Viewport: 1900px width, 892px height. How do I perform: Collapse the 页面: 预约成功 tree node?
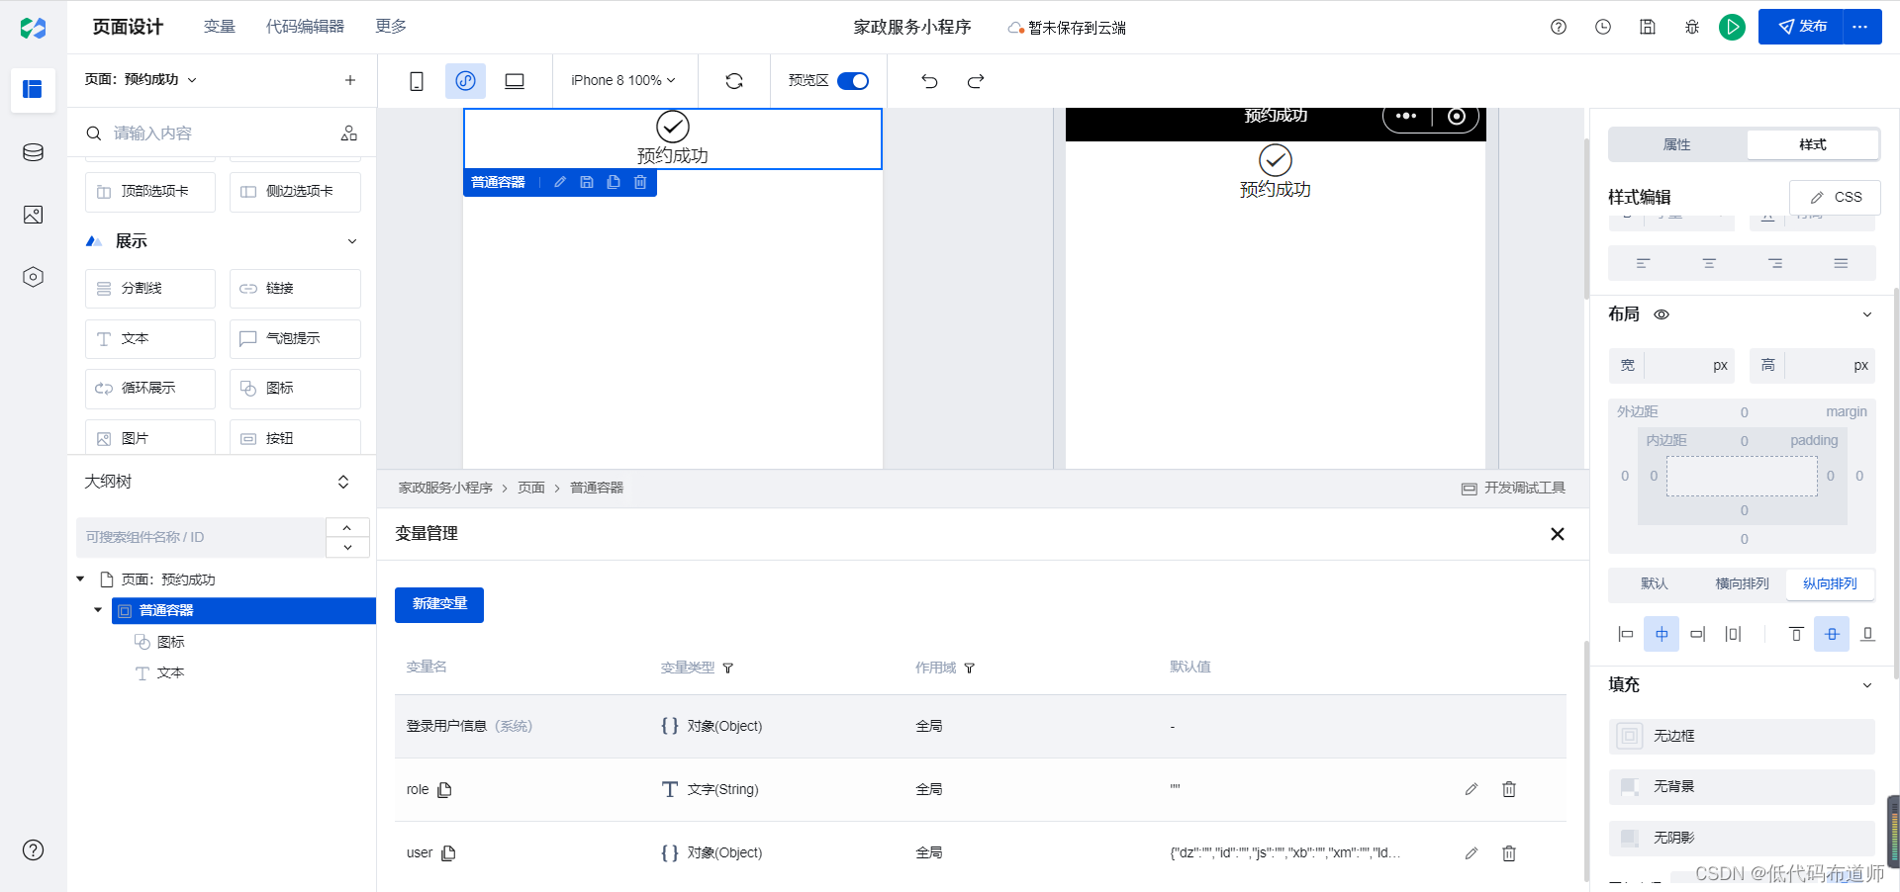click(81, 580)
